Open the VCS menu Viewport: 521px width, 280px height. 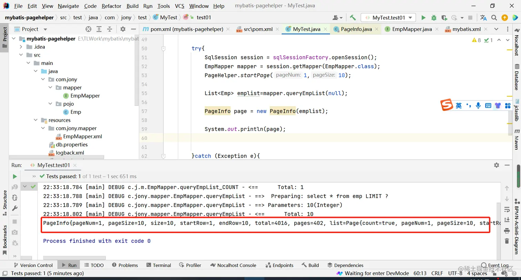coord(180,6)
